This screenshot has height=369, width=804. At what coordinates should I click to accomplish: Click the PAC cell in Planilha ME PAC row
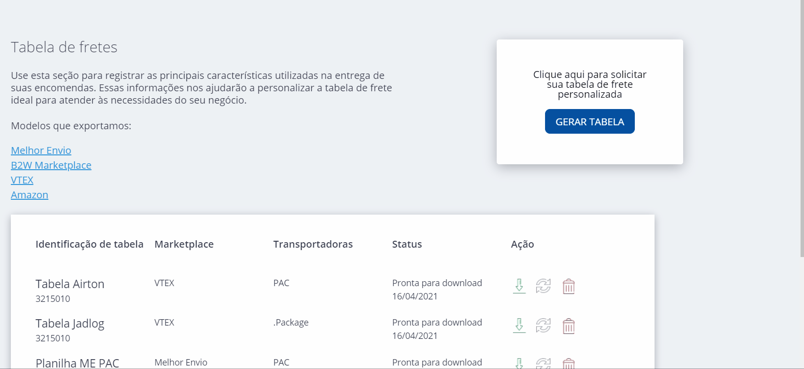pyautogui.click(x=281, y=363)
